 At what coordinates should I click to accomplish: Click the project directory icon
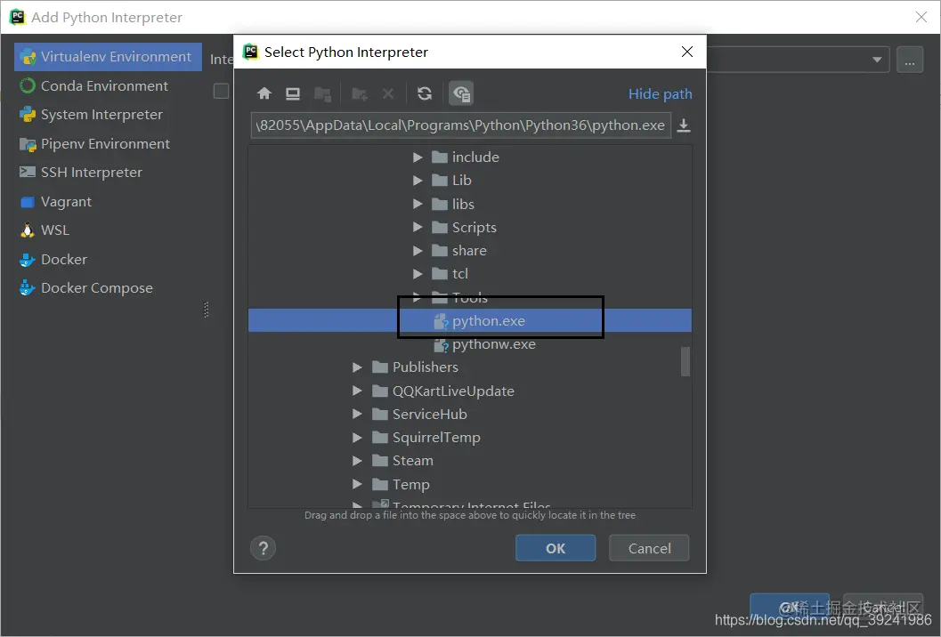[323, 94]
